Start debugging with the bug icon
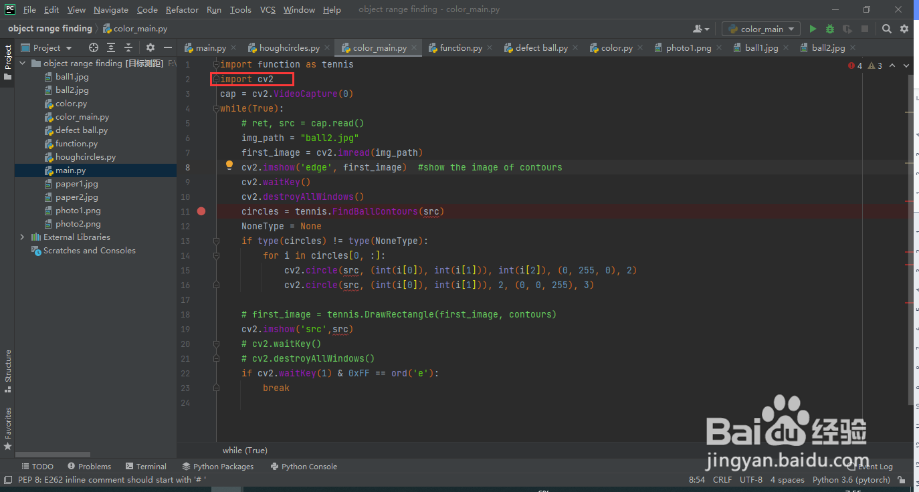The image size is (919, 492). coord(830,29)
